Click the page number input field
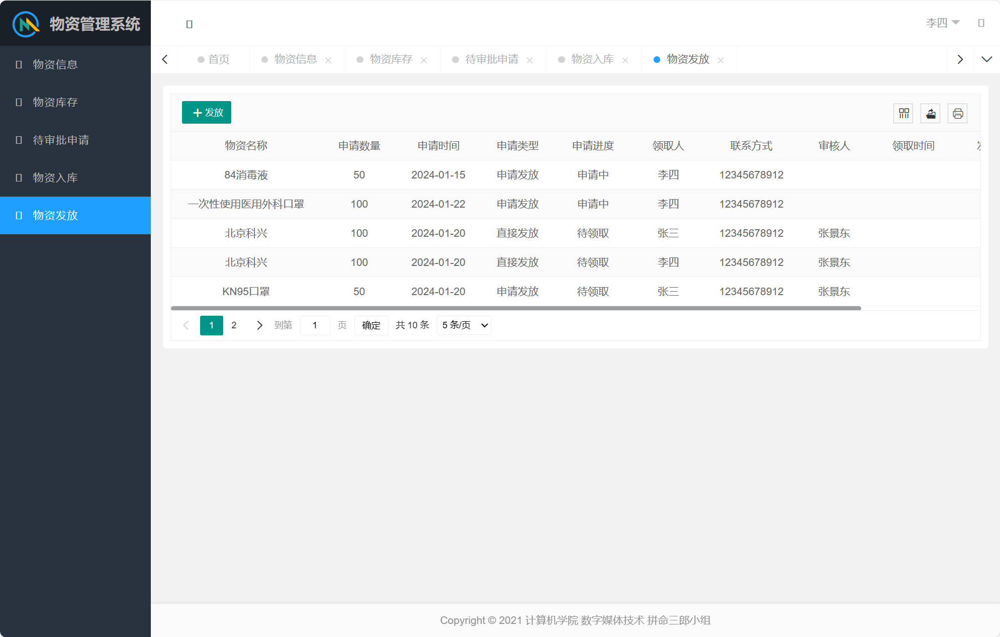 pyautogui.click(x=315, y=325)
